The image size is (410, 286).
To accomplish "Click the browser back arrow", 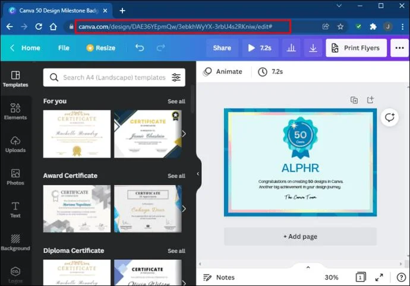I will (10, 26).
